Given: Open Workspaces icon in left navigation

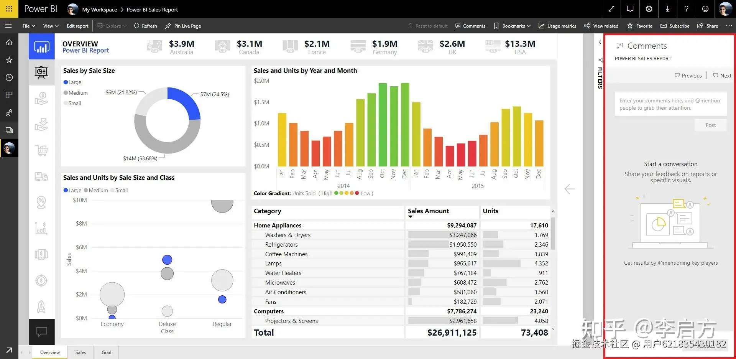Looking at the screenshot, I should click(9, 130).
